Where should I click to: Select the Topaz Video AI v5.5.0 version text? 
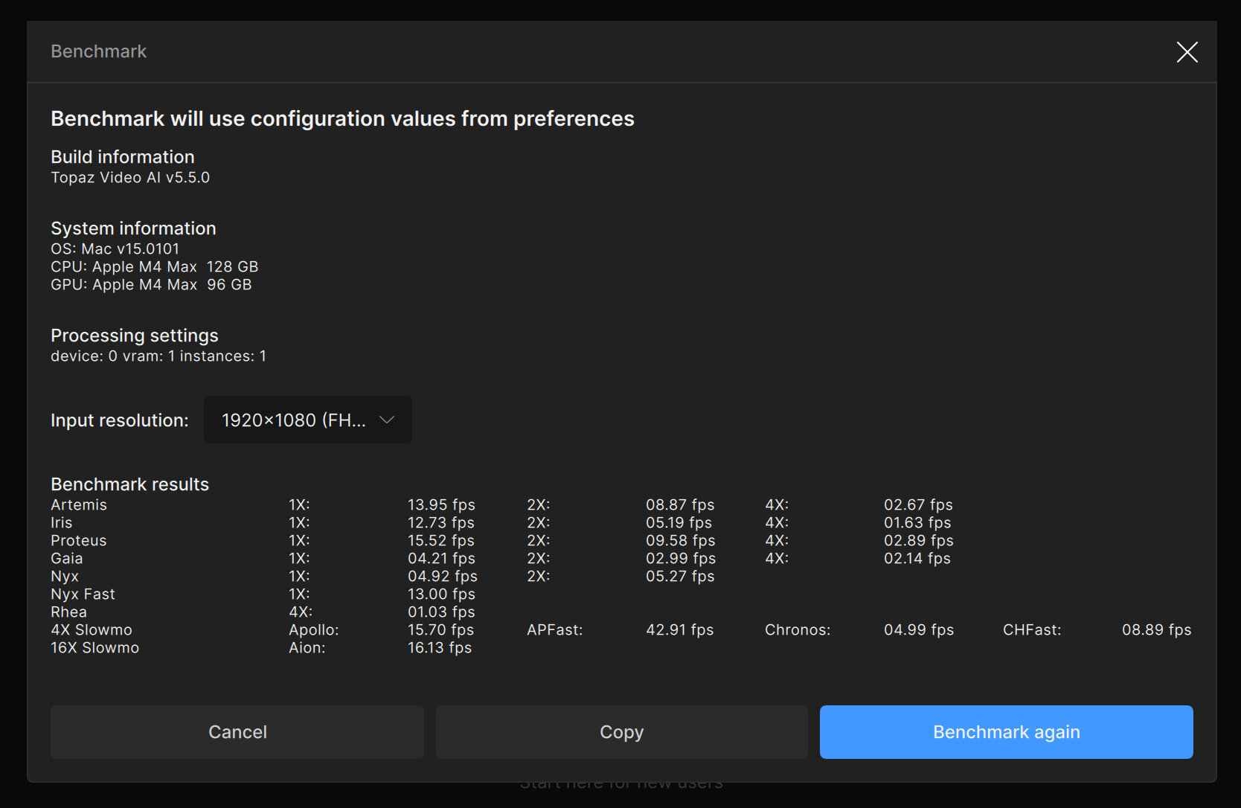(130, 178)
